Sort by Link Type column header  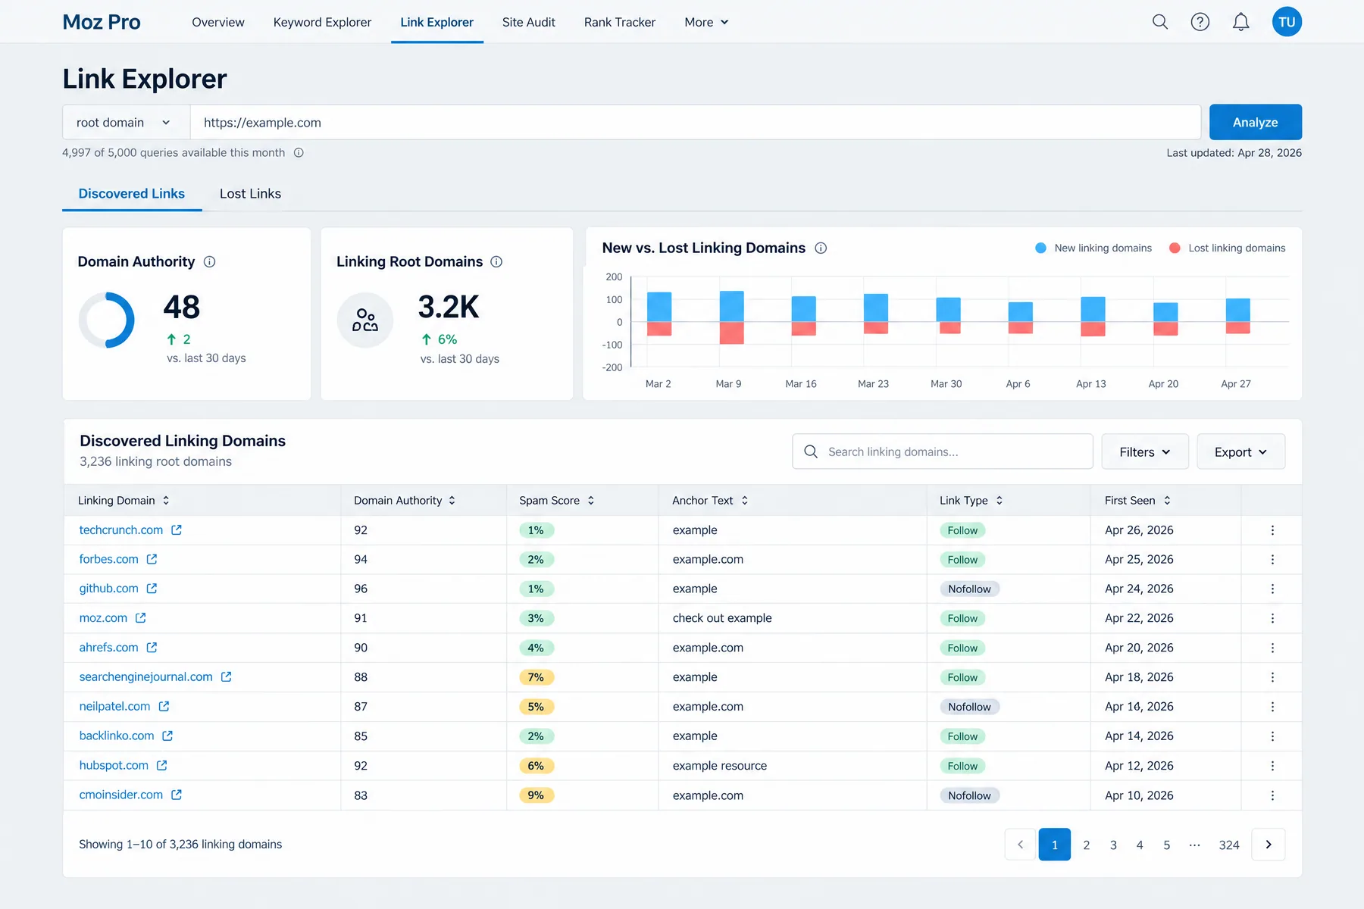click(x=971, y=501)
